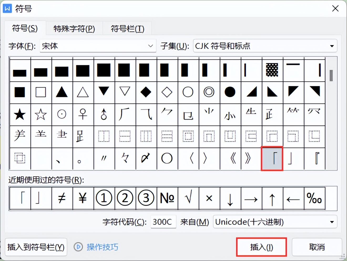Screen dimensions: 347x261
Task: Choose the ideographic comma 、 symbol
Action: [x=62, y=159]
